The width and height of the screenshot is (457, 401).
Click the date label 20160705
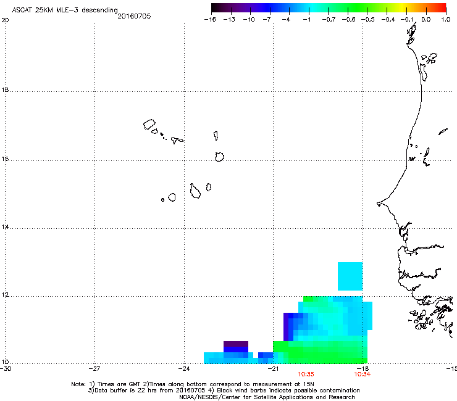134,16
